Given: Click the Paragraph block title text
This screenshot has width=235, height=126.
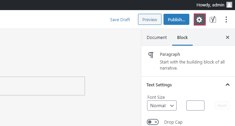Looking at the screenshot, I should (170, 54).
